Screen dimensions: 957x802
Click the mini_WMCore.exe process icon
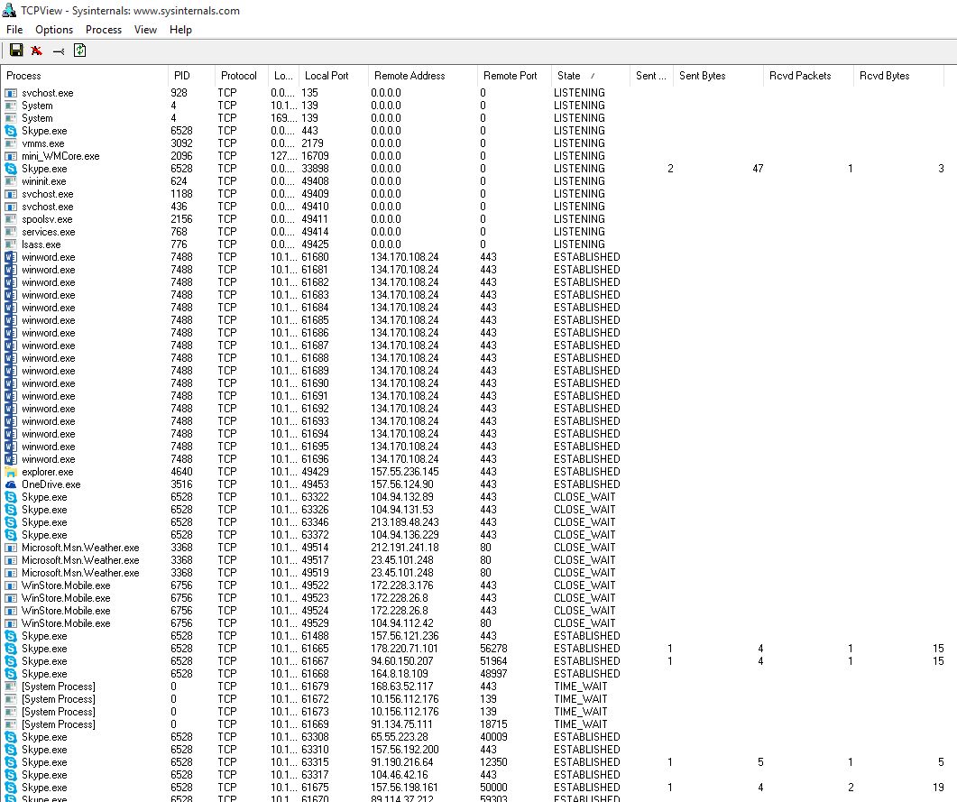(x=11, y=156)
